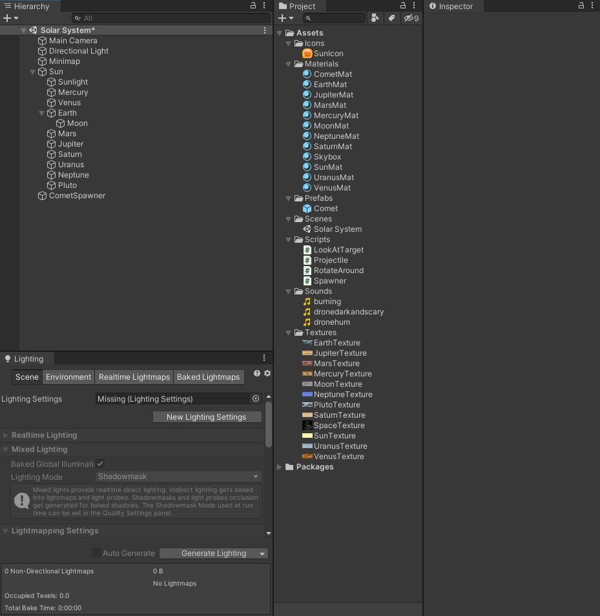Click the Lighting panel vertical scrollbar
Screen dimensions: 600x616
pyautogui.click(x=269, y=424)
